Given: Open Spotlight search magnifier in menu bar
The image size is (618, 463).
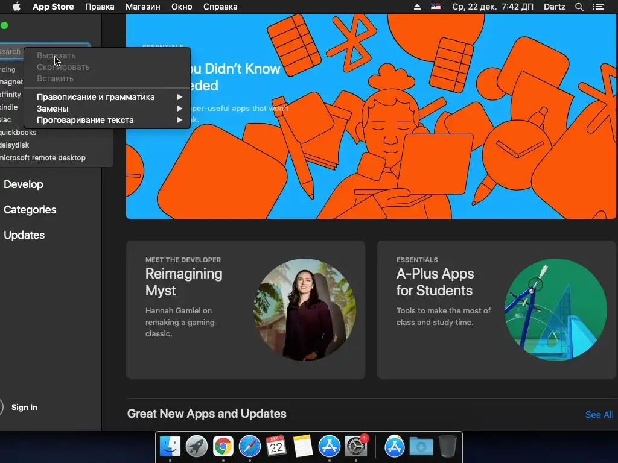Looking at the screenshot, I should [x=579, y=7].
